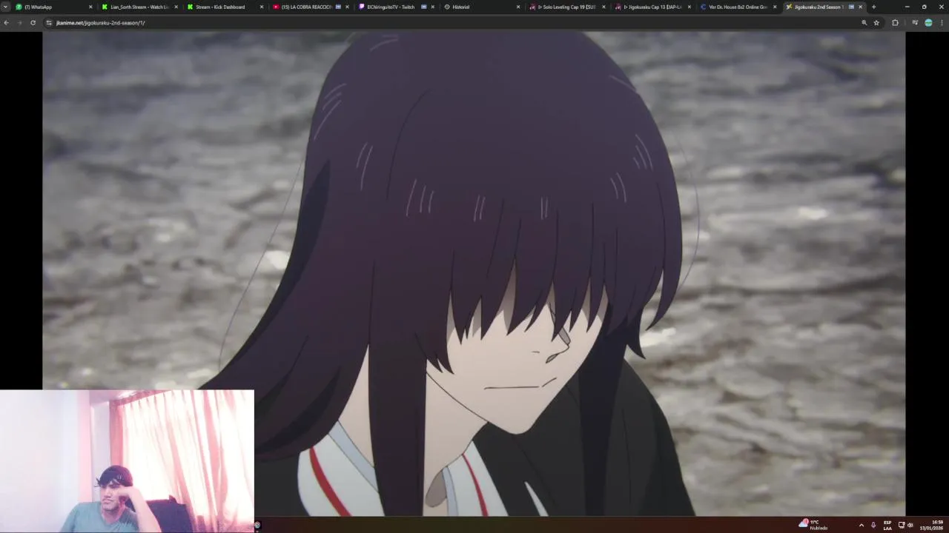Open a new browser tab

[873, 7]
